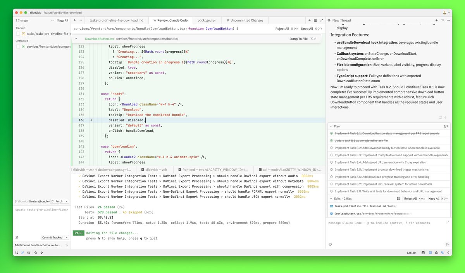This screenshot has height=273, width=465.
Task: Click plan item Implement Task 8.2
Action: coord(389,148)
